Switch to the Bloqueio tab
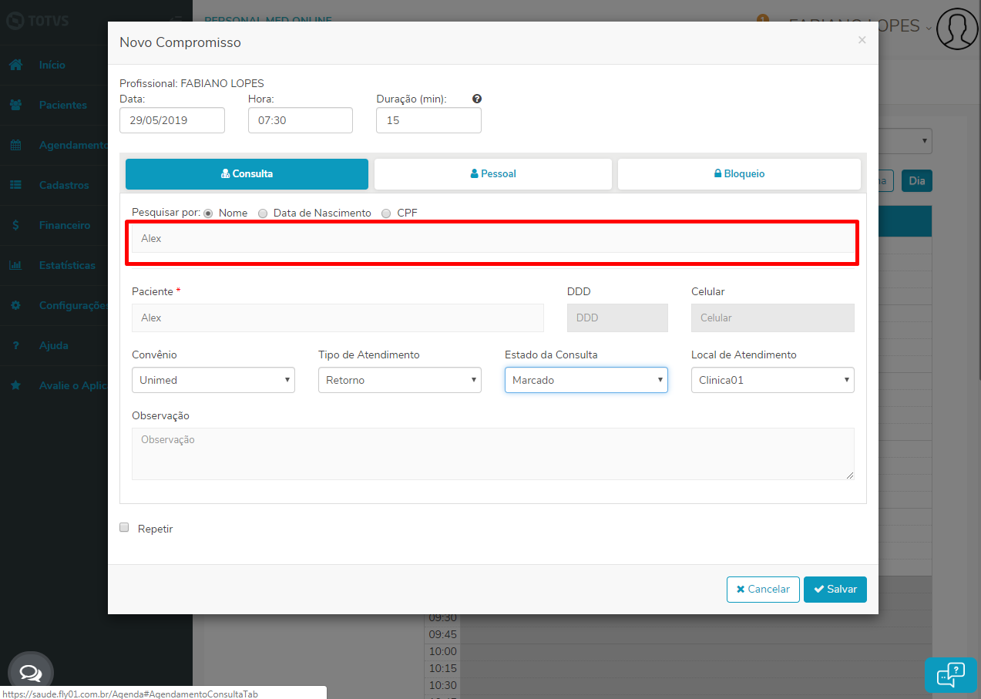The image size is (981, 699). click(739, 173)
